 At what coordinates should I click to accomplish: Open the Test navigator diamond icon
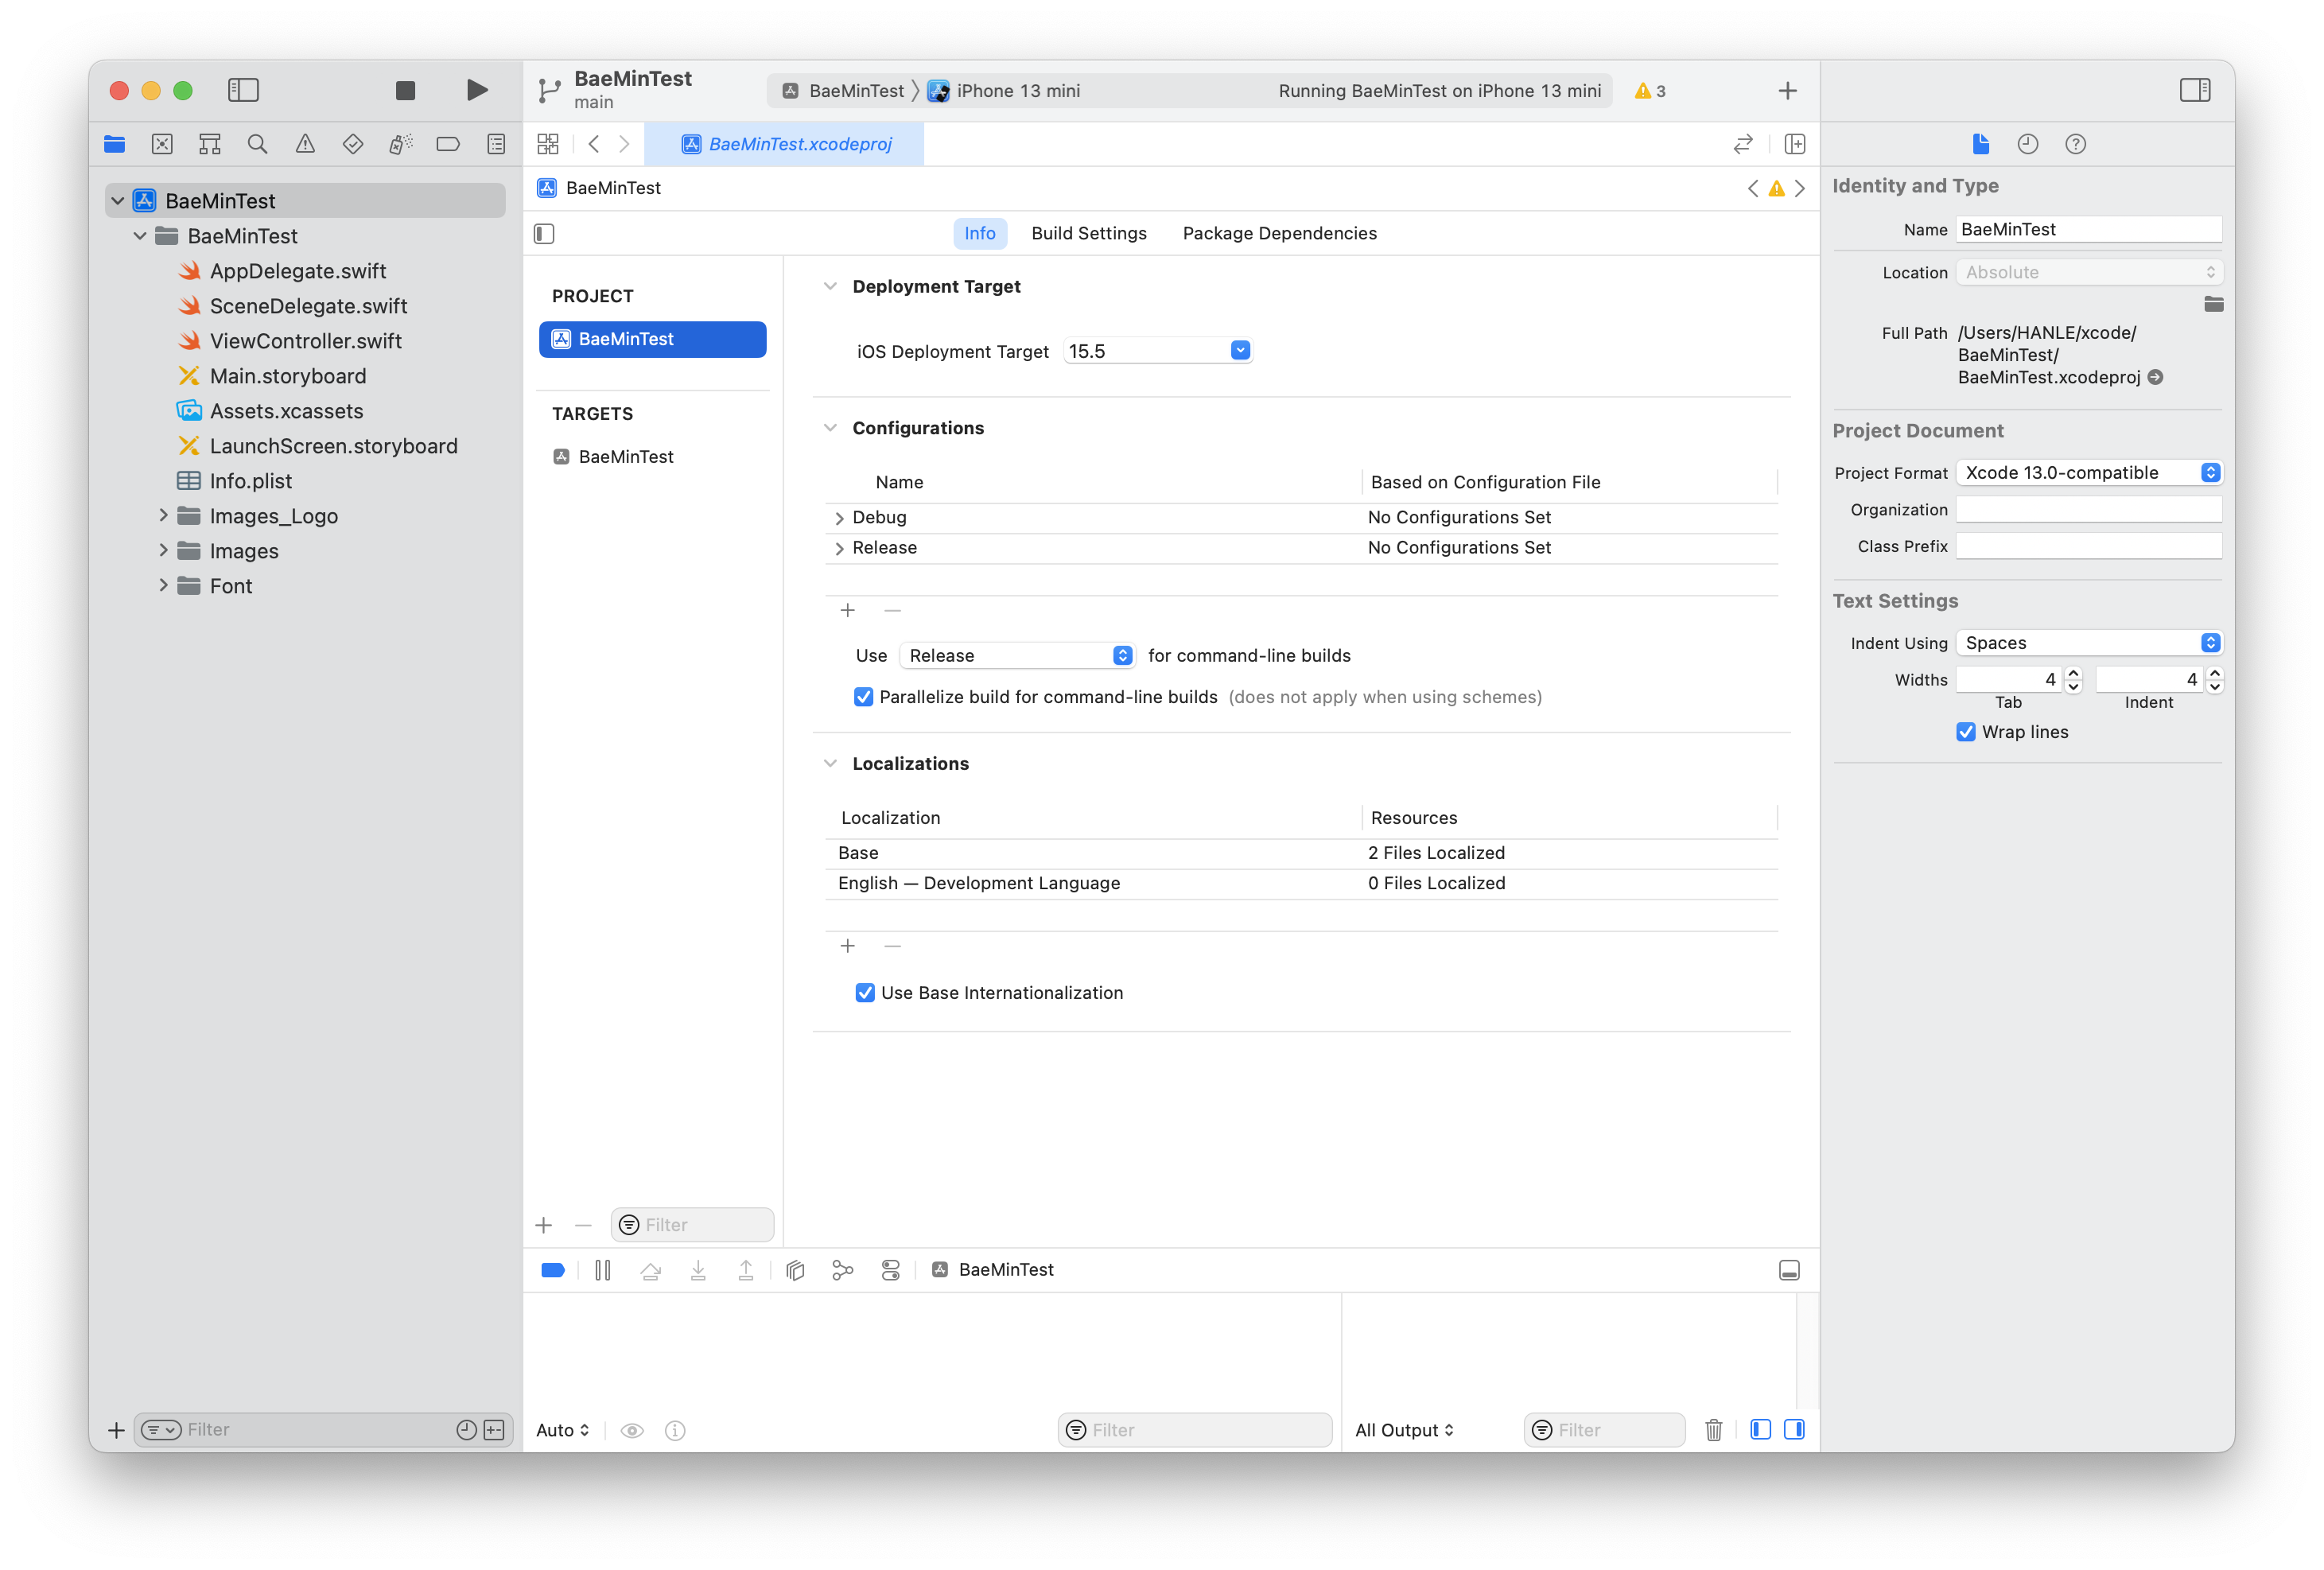click(353, 144)
